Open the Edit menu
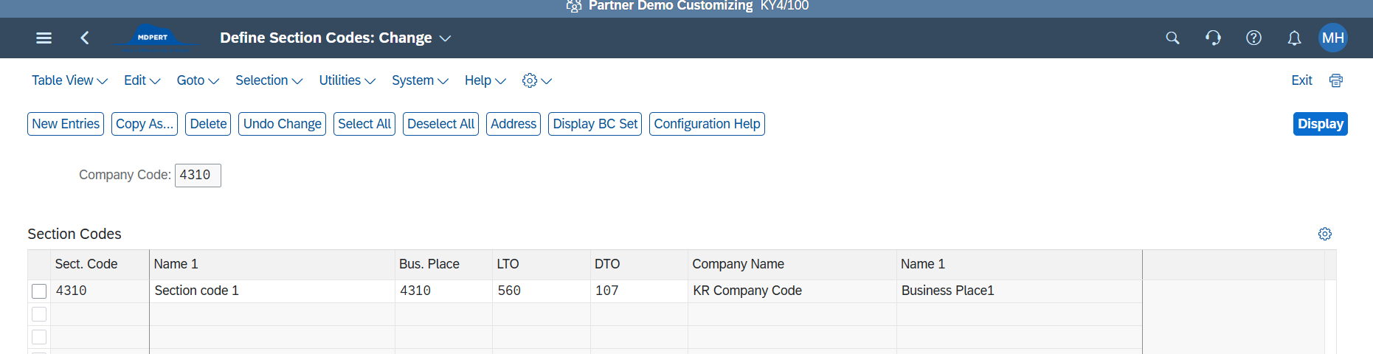Viewport: 1373px width, 354px height. pos(142,80)
